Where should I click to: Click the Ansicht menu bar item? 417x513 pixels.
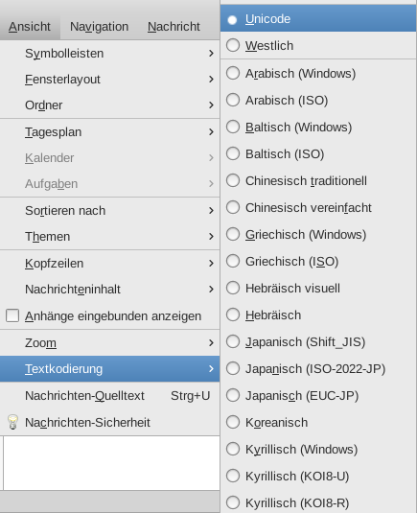30,27
